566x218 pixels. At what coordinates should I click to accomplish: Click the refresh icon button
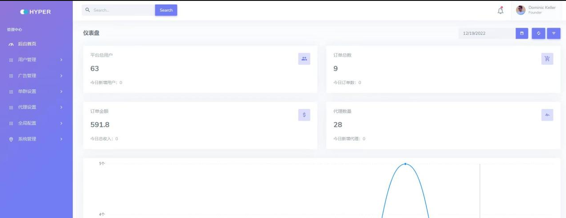click(538, 33)
